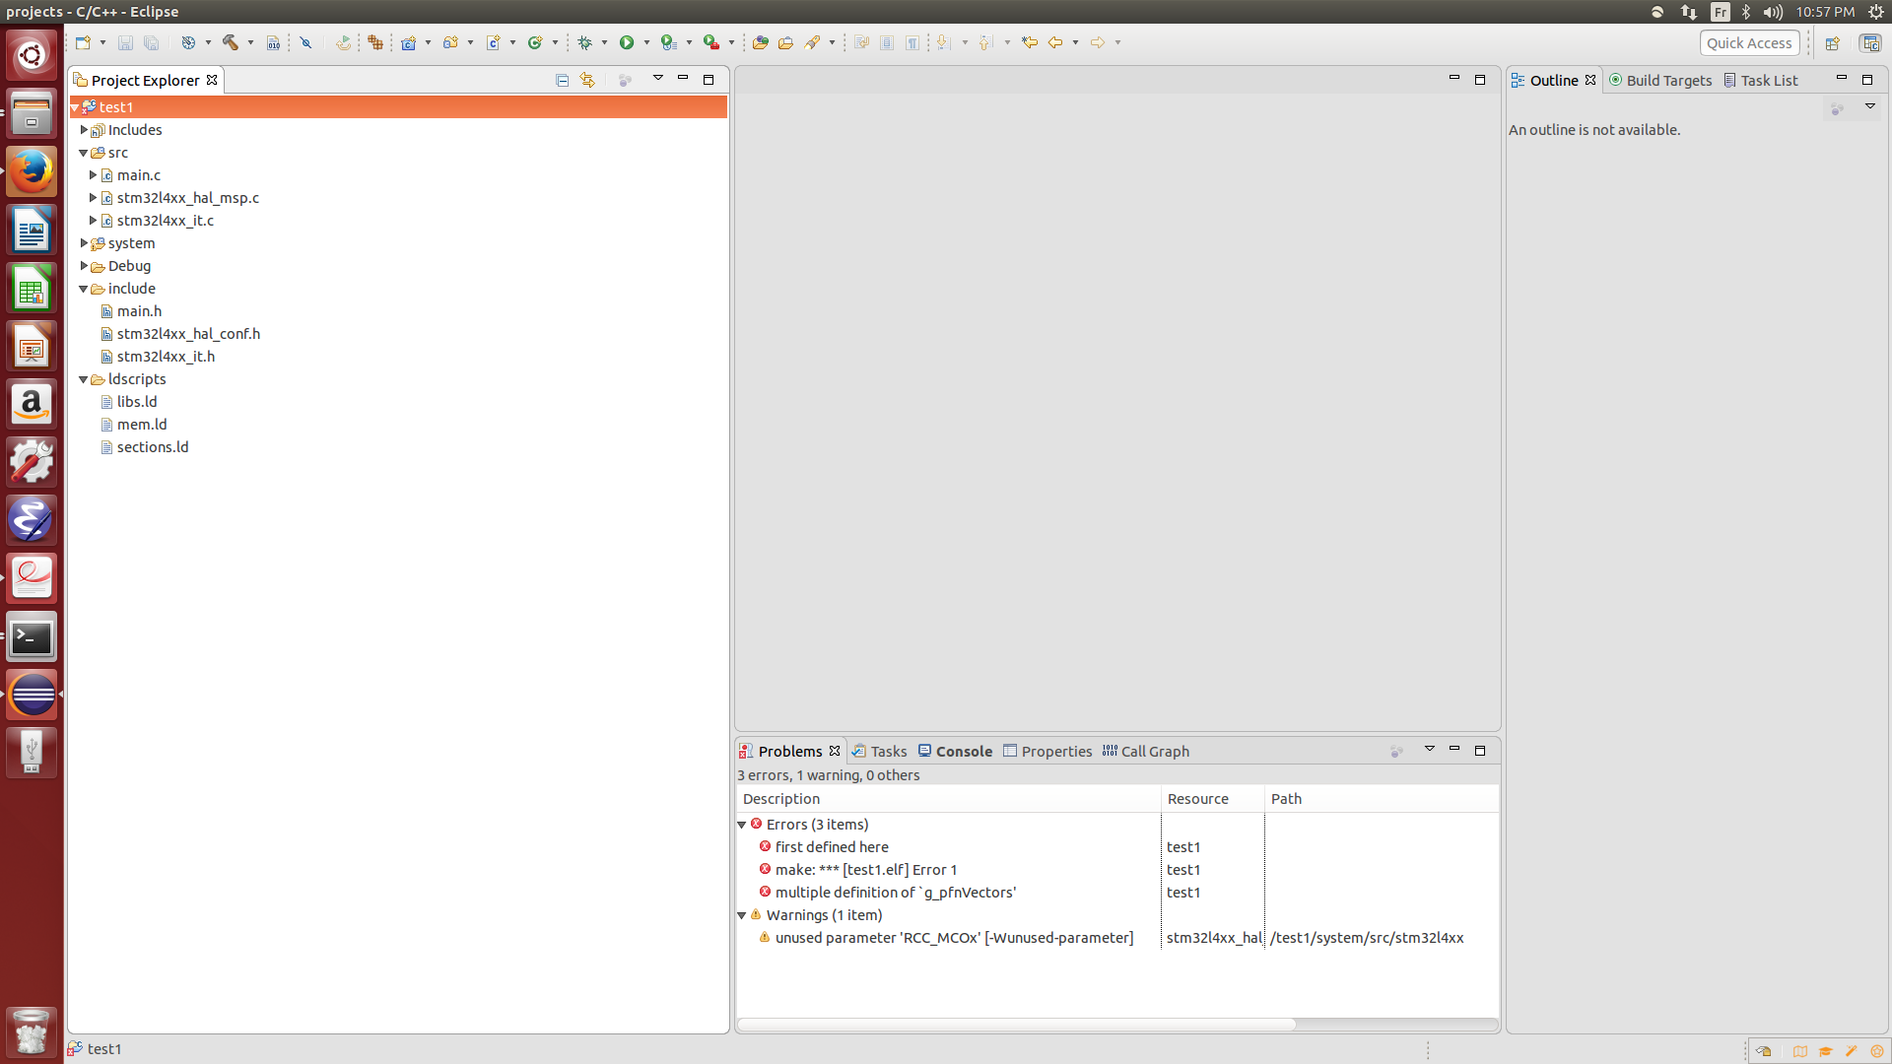Switch to the Properties tab

click(1047, 751)
